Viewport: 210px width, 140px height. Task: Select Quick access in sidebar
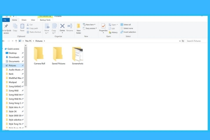(12, 49)
